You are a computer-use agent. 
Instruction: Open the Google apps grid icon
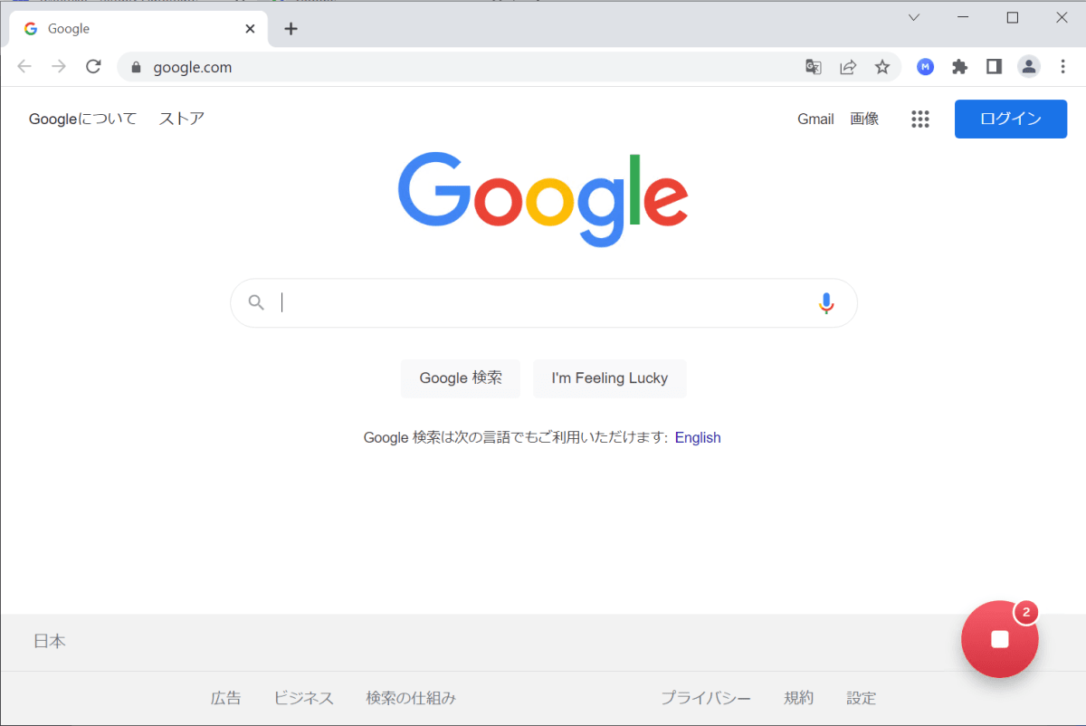pos(920,119)
